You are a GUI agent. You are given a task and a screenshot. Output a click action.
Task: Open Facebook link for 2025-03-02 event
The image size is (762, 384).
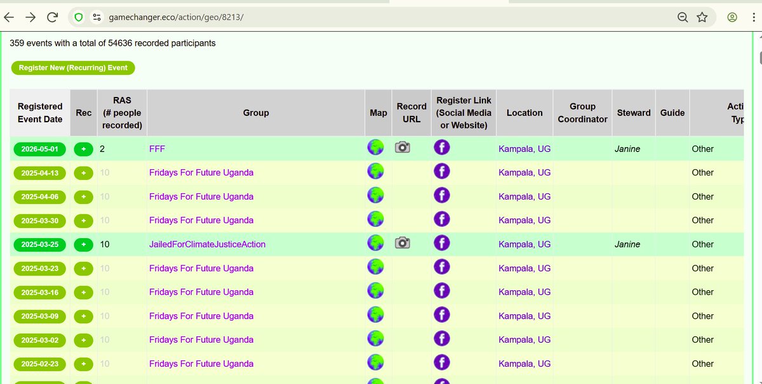[x=442, y=339]
